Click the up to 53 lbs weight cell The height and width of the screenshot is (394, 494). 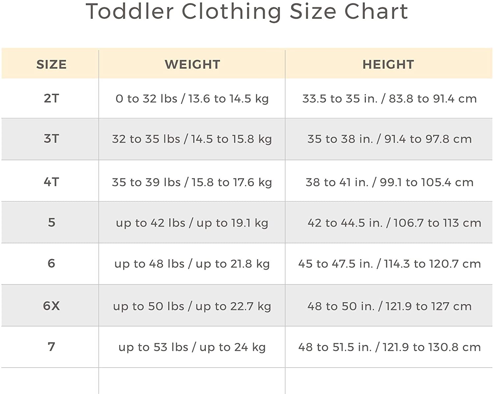(x=192, y=347)
